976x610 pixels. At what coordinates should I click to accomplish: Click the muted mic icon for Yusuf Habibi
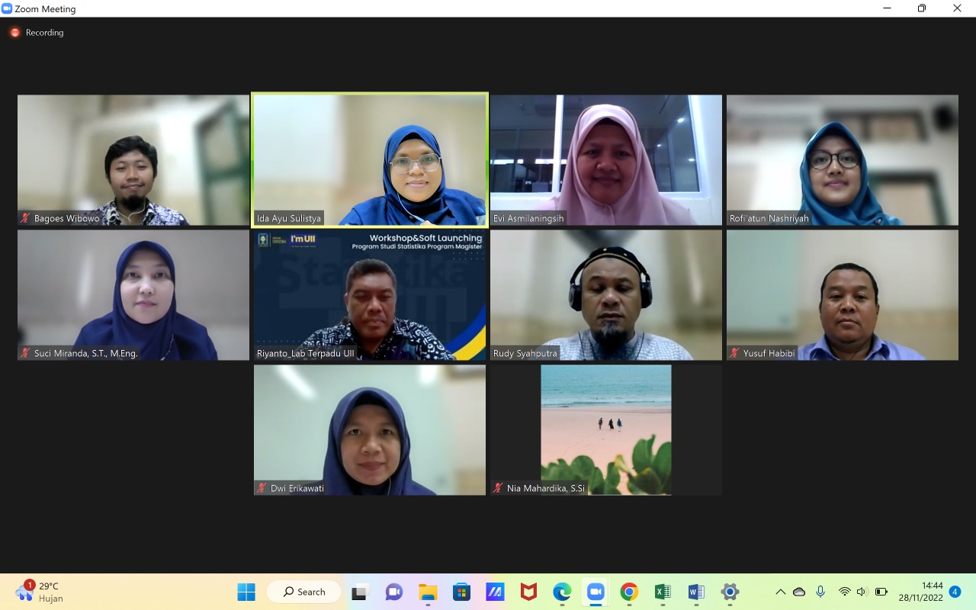click(x=735, y=353)
